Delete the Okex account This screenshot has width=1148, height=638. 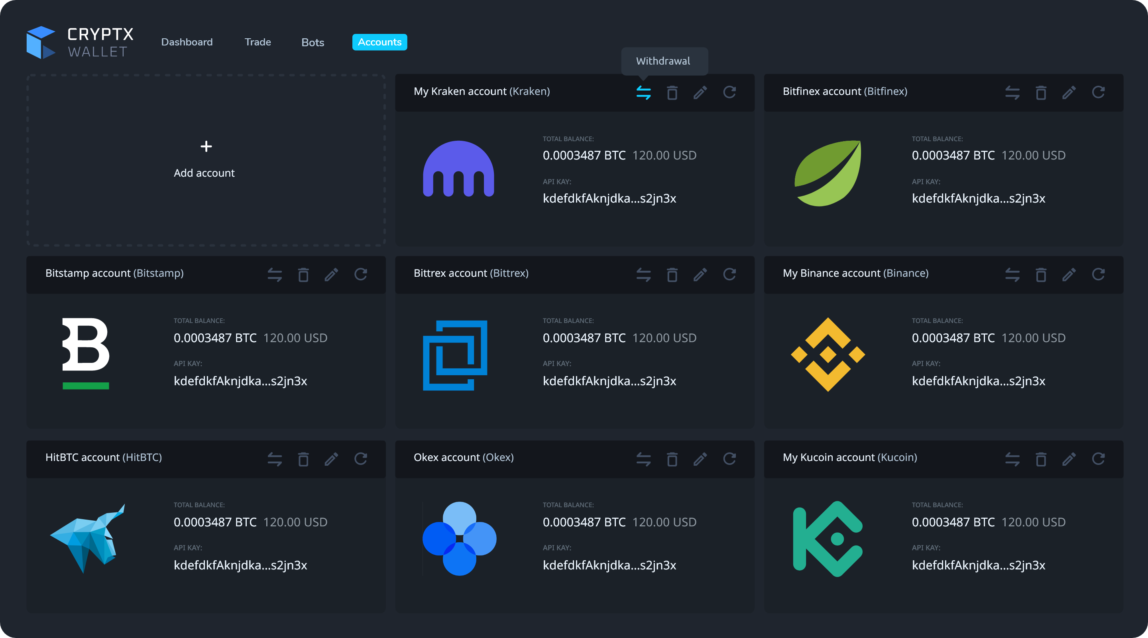[x=672, y=459]
